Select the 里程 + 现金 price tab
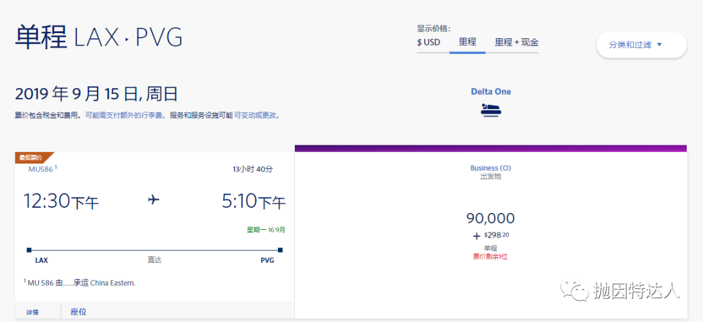703x322 pixels. [516, 43]
